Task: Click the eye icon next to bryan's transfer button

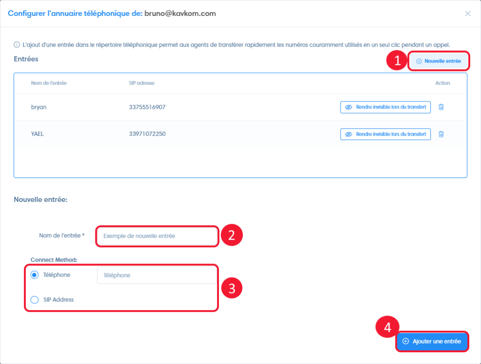Action: [x=349, y=107]
